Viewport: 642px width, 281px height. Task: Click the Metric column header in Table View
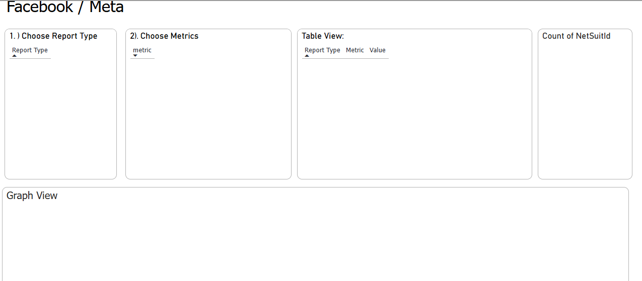pyautogui.click(x=355, y=50)
